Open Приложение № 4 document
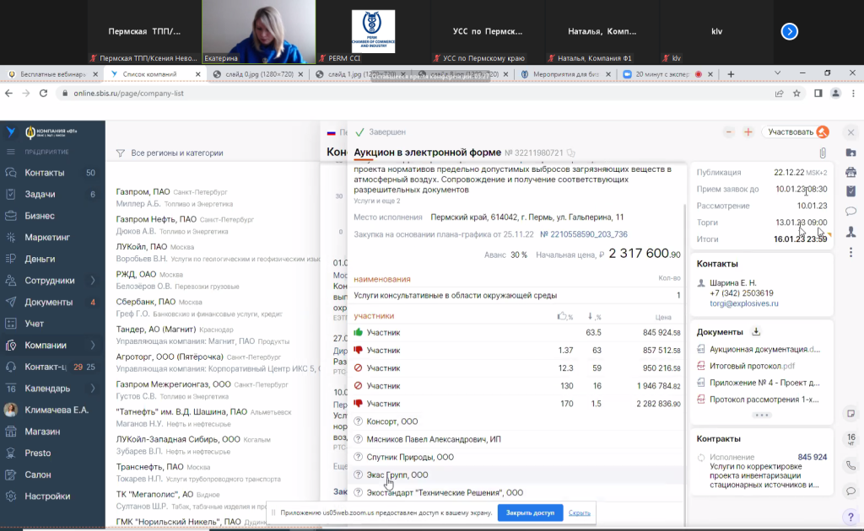 (x=764, y=383)
